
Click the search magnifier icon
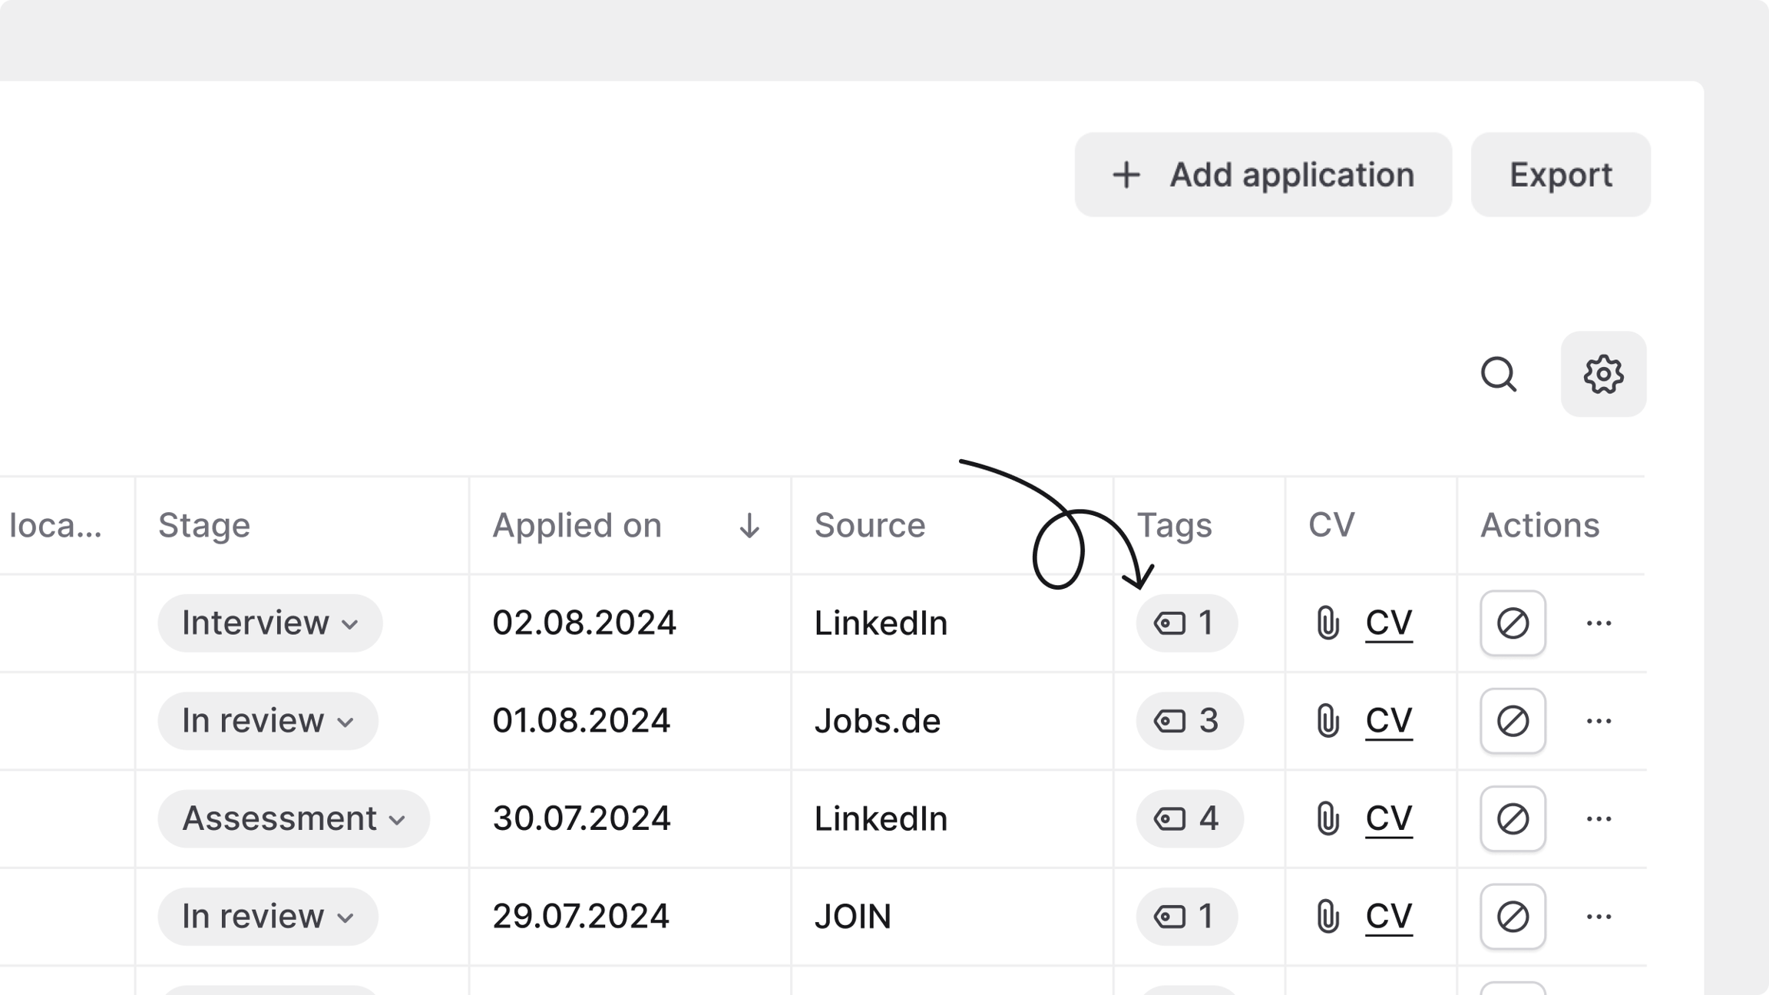1498,375
